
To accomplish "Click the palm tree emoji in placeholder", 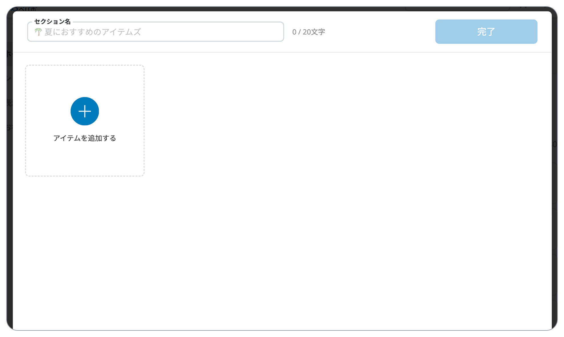I will click(x=38, y=32).
